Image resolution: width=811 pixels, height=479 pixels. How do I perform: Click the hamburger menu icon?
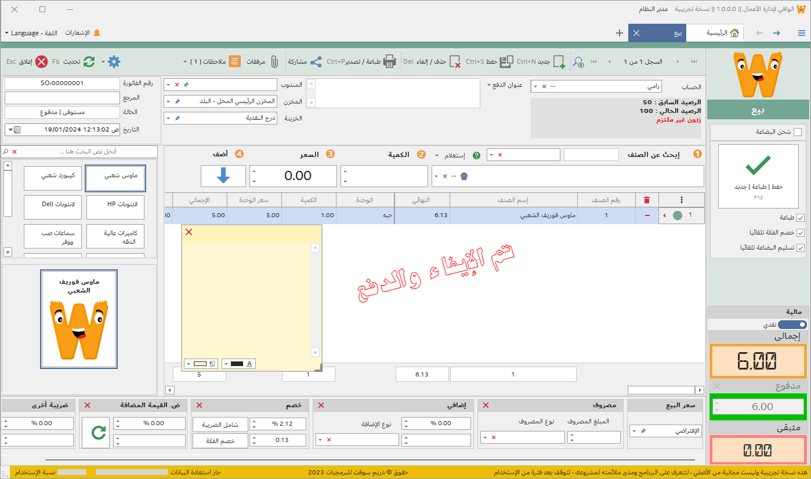click(802, 33)
